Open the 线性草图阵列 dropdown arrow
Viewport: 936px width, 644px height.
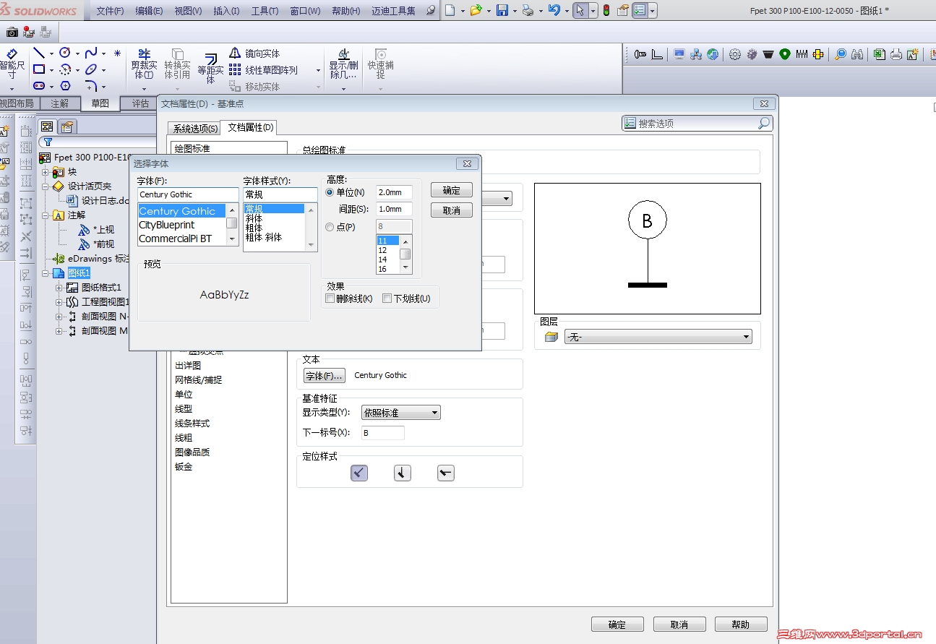point(318,70)
